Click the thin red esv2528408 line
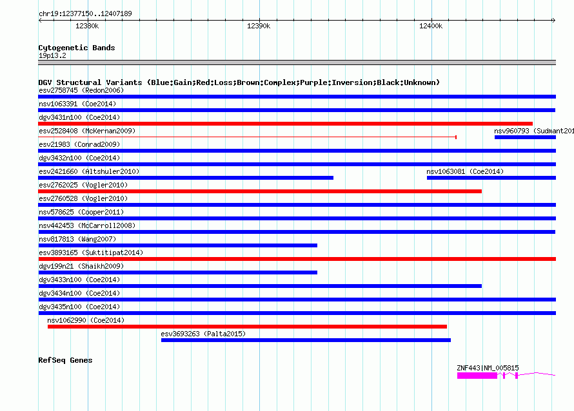The width and height of the screenshot is (574, 411). 247,137
